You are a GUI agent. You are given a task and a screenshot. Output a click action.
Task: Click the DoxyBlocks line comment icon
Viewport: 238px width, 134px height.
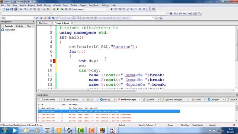tap(184, 13)
